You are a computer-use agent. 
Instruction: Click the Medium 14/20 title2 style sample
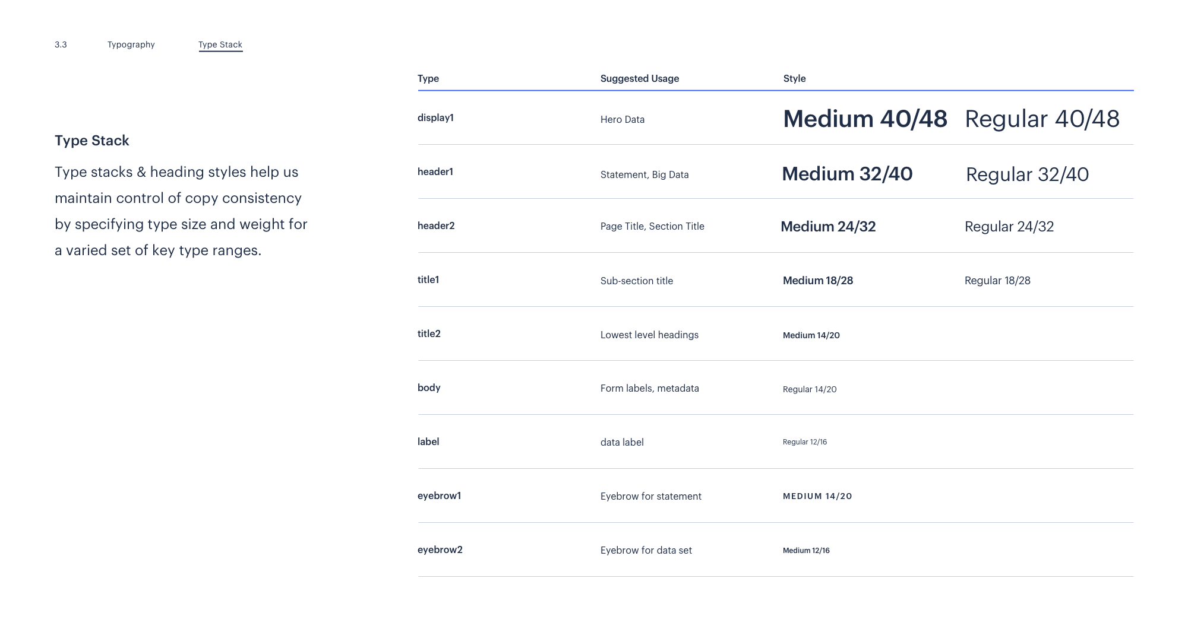(x=811, y=335)
